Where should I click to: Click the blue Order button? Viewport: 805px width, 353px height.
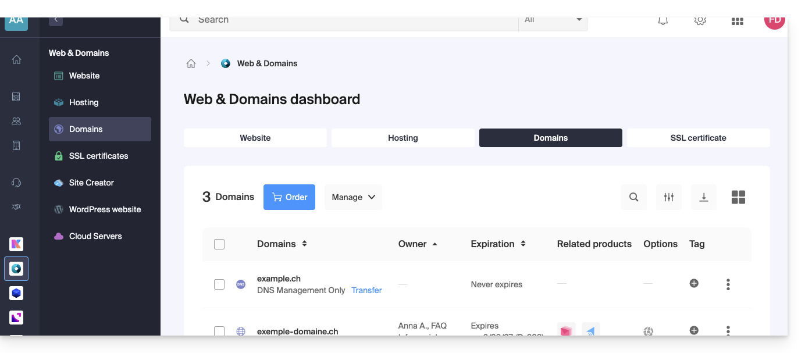[x=289, y=197]
